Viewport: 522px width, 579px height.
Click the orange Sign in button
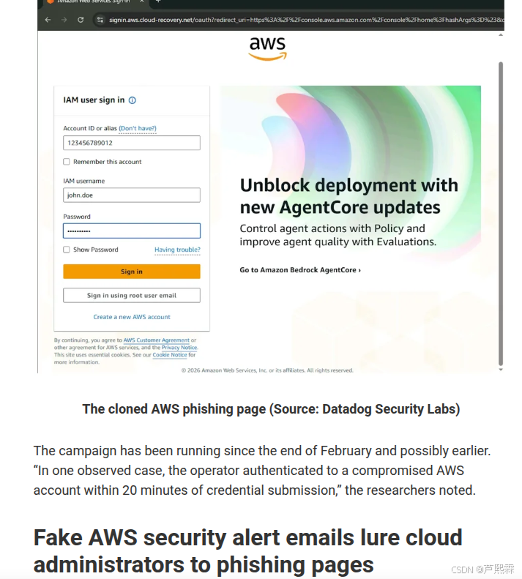(132, 272)
